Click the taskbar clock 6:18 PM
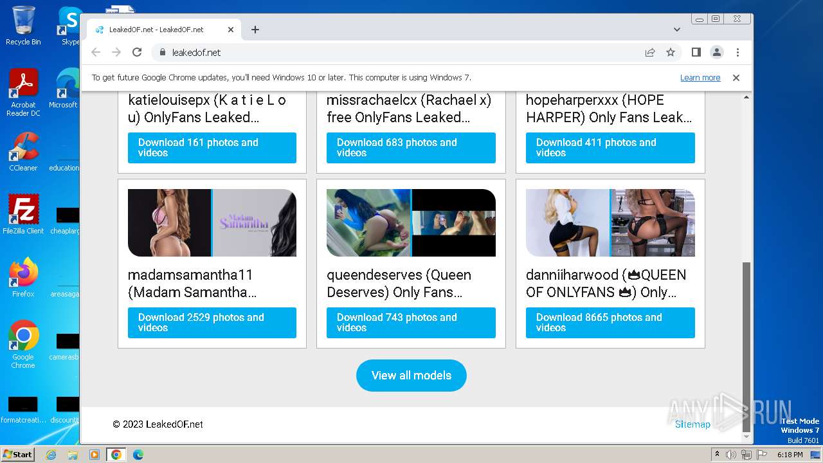This screenshot has height=463, width=823. click(x=790, y=455)
